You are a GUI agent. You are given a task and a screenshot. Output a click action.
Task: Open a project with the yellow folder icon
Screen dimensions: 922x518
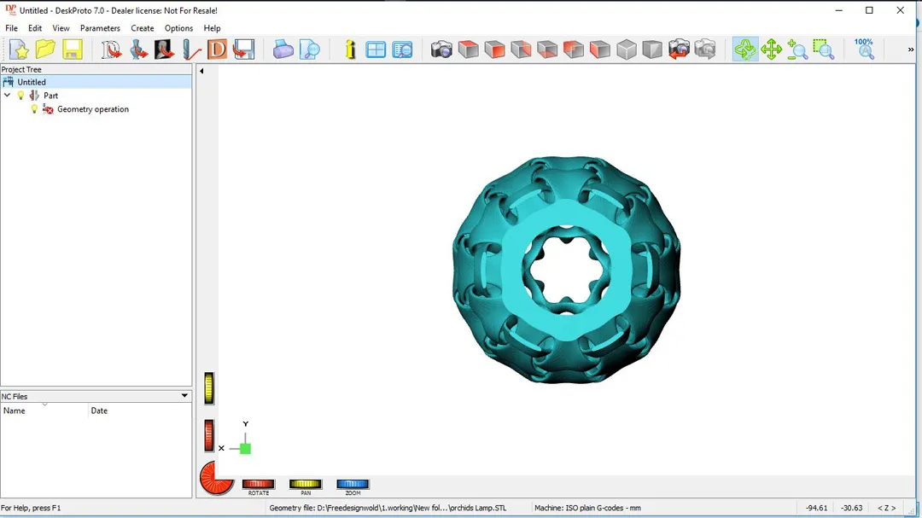45,50
